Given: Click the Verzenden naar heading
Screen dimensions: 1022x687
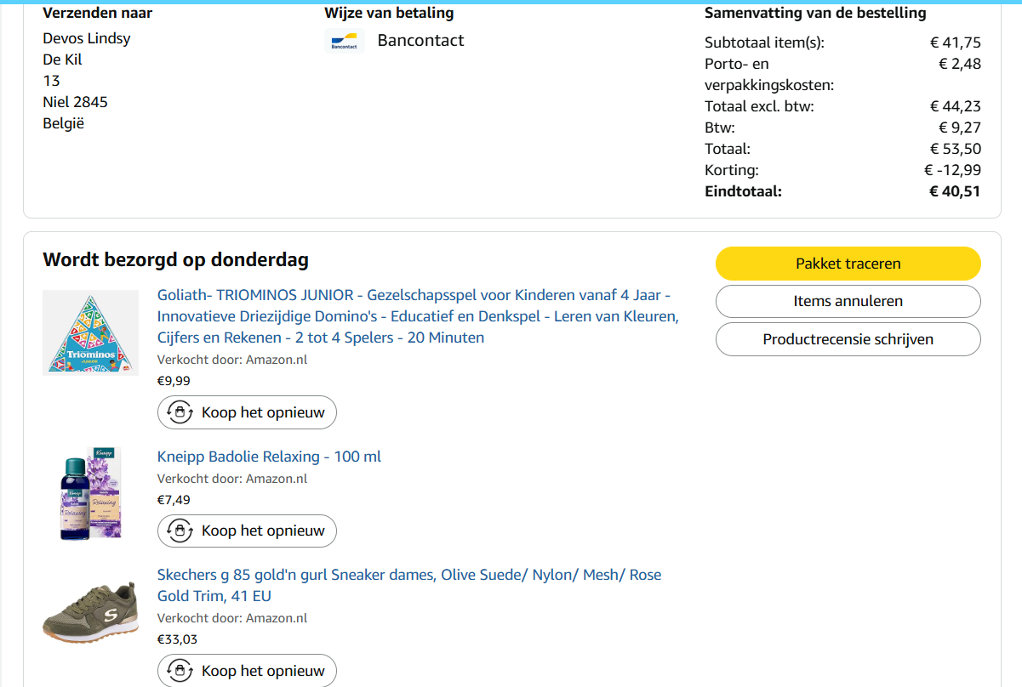Looking at the screenshot, I should click(x=98, y=13).
